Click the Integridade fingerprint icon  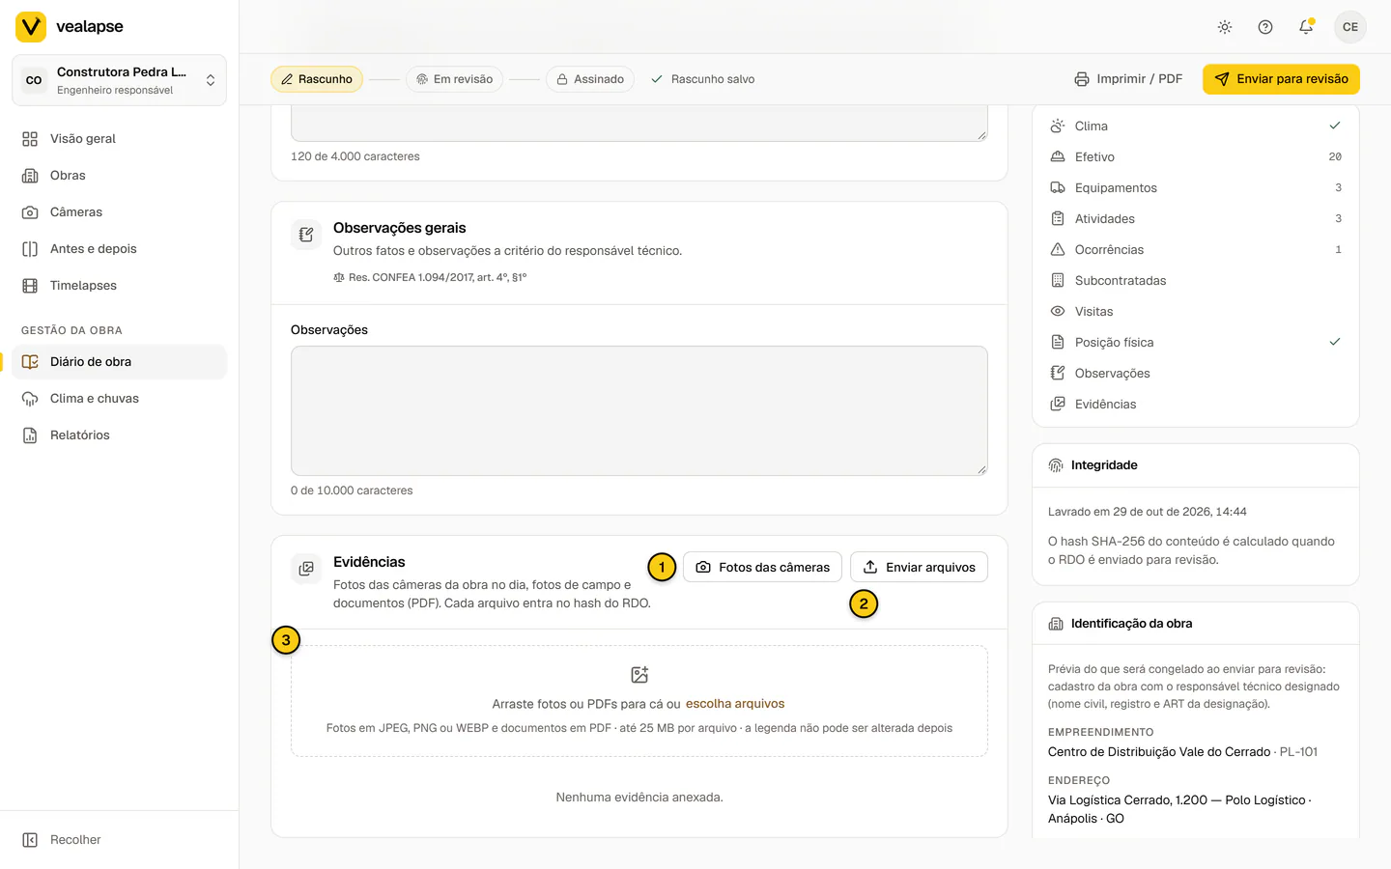[1056, 465]
